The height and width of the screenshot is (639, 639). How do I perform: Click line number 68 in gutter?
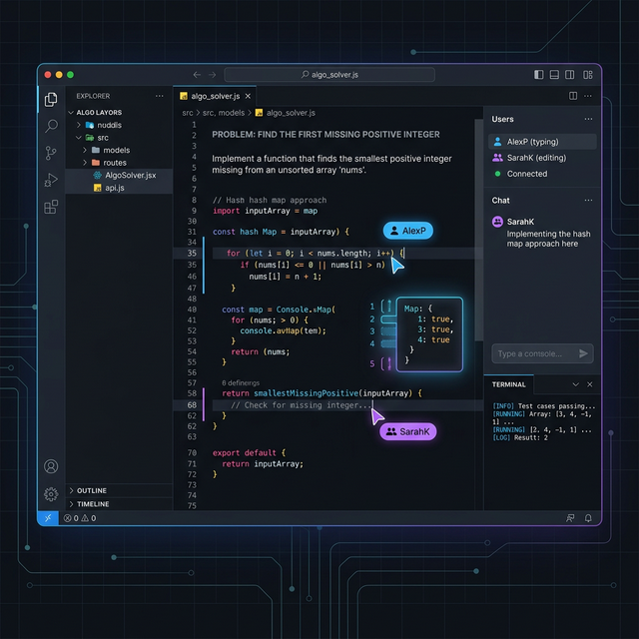tap(192, 405)
